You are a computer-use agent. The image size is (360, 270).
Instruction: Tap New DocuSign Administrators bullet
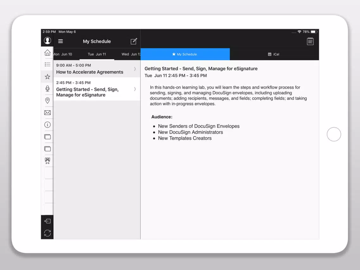pyautogui.click(x=190, y=132)
